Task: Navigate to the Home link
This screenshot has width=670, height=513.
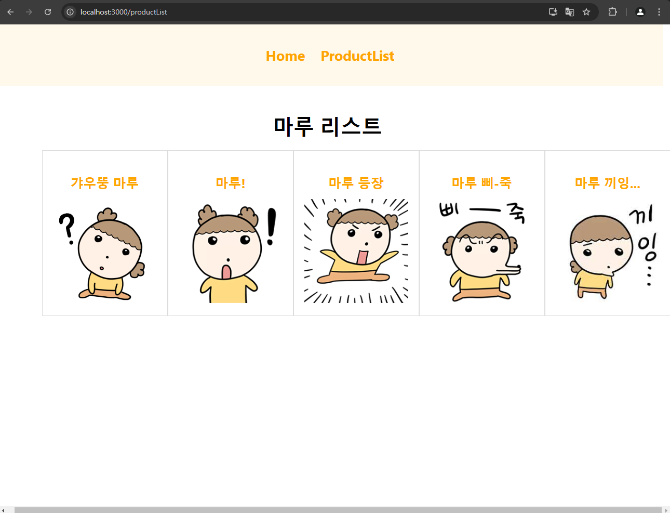Action: click(x=285, y=56)
